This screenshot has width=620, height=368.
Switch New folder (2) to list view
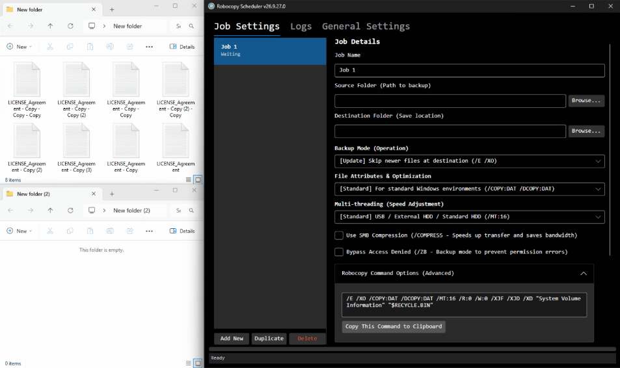click(189, 363)
